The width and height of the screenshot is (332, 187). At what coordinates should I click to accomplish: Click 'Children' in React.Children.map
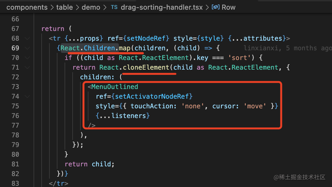click(x=99, y=48)
